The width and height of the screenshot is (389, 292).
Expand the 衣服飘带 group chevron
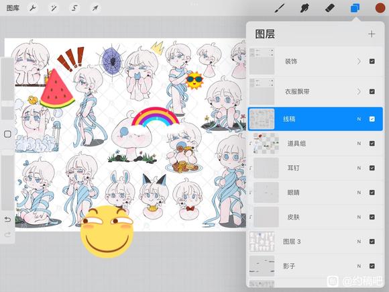(359, 91)
